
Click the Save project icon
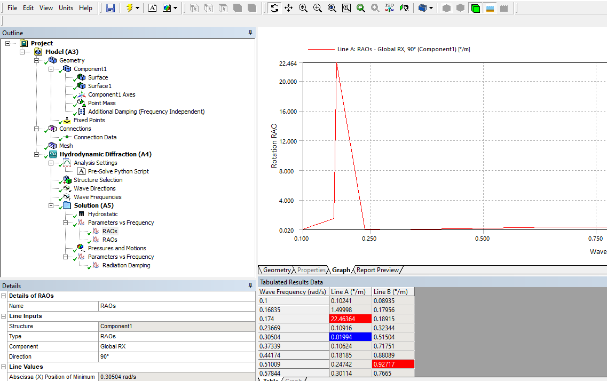click(111, 8)
